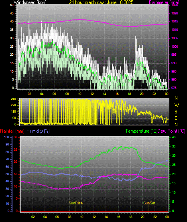Click the 16 hour tick under temperature graph
Viewport: 187px width, 222px height.
click(x=118, y=217)
